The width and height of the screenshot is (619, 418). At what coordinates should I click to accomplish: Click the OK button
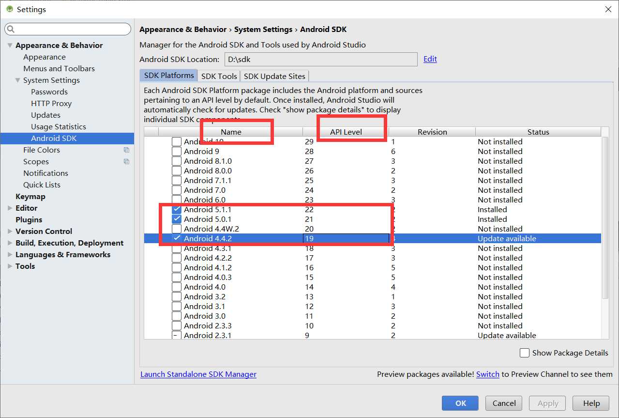click(460, 403)
